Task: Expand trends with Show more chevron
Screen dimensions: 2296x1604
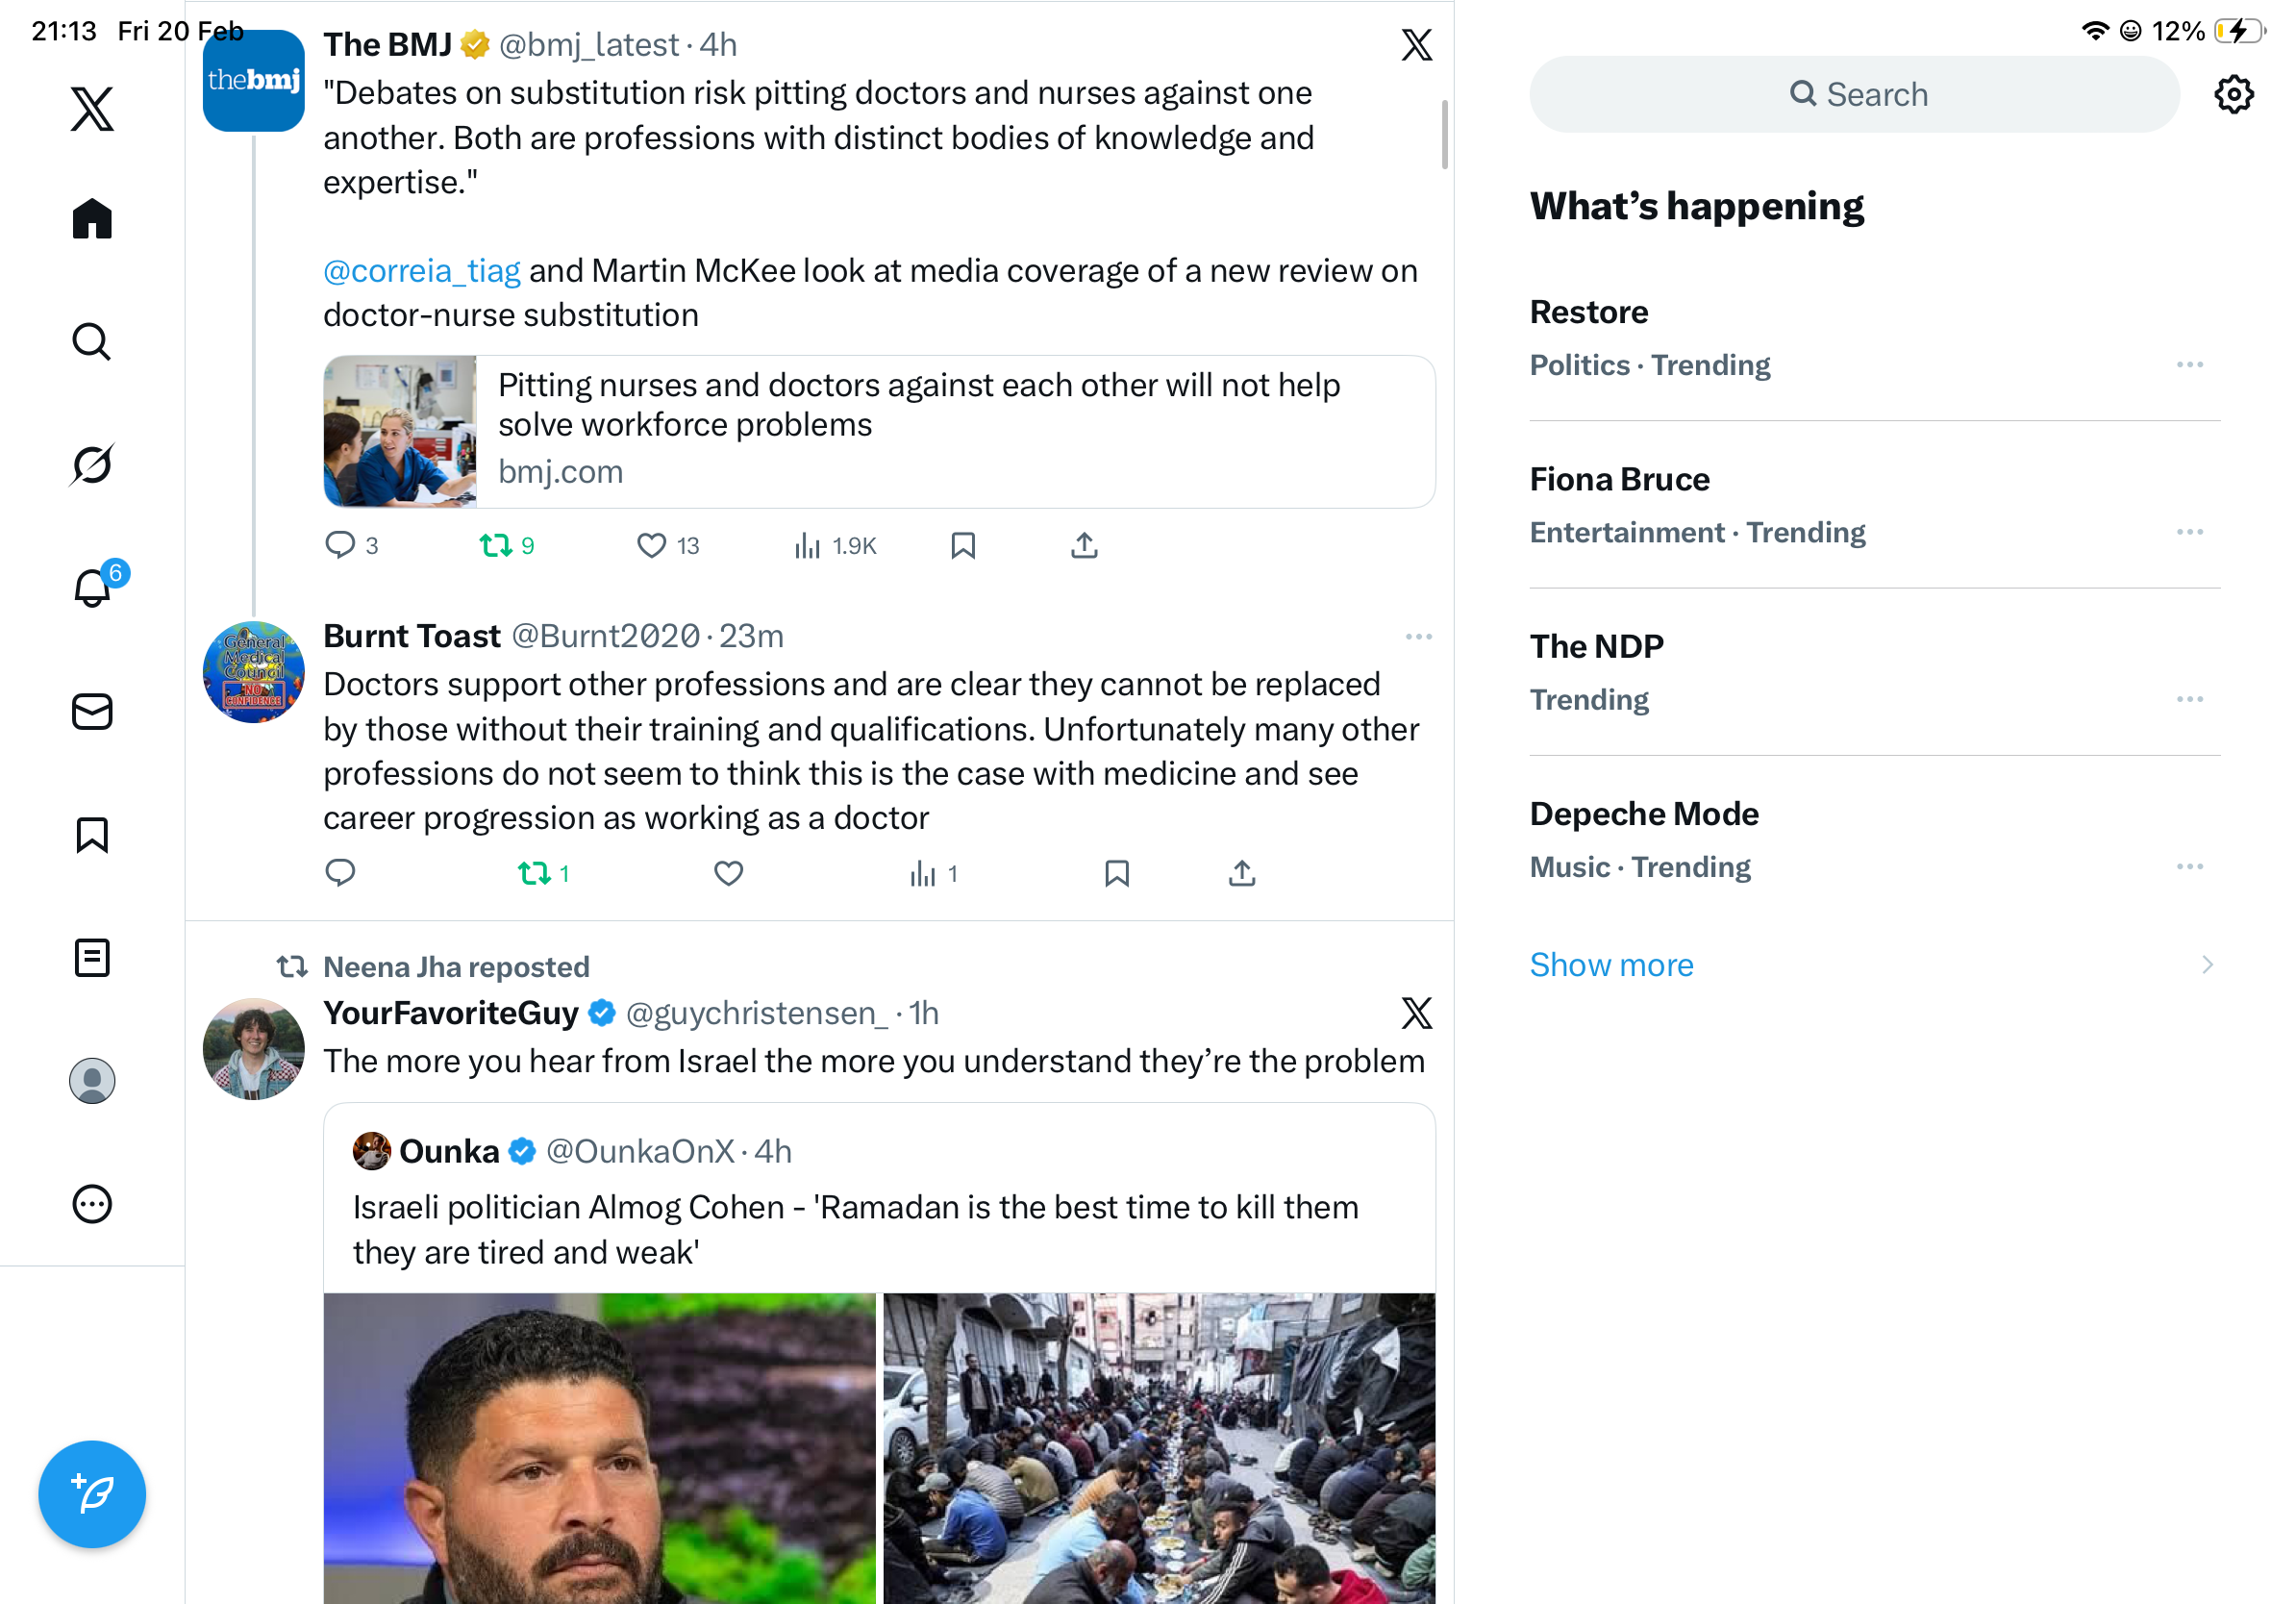Action: (2206, 964)
